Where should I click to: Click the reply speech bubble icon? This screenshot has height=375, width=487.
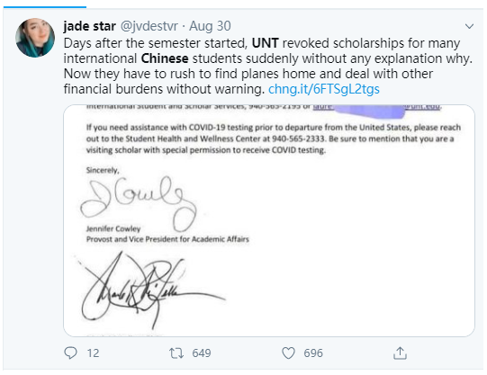pos(70,353)
